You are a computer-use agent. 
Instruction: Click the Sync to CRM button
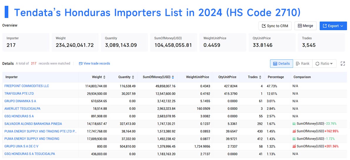click(275, 26)
